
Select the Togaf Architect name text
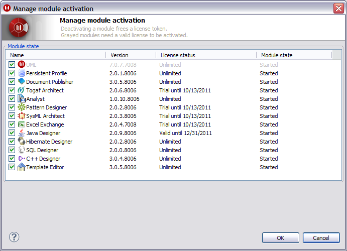pyautogui.click(x=45, y=90)
